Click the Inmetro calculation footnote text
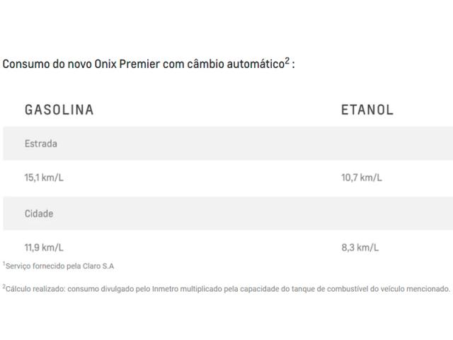Image resolution: width=453 pixels, height=340 pixels. [x=226, y=288]
